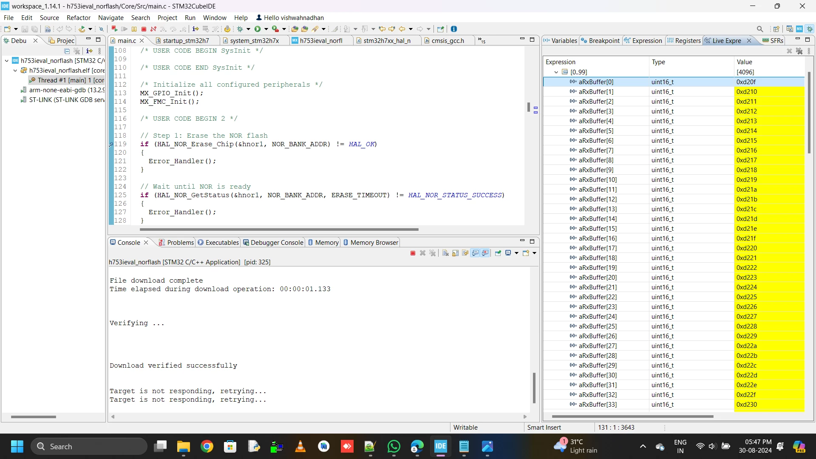Select Thread #1 [main] in Debug view

pyautogui.click(x=67, y=80)
